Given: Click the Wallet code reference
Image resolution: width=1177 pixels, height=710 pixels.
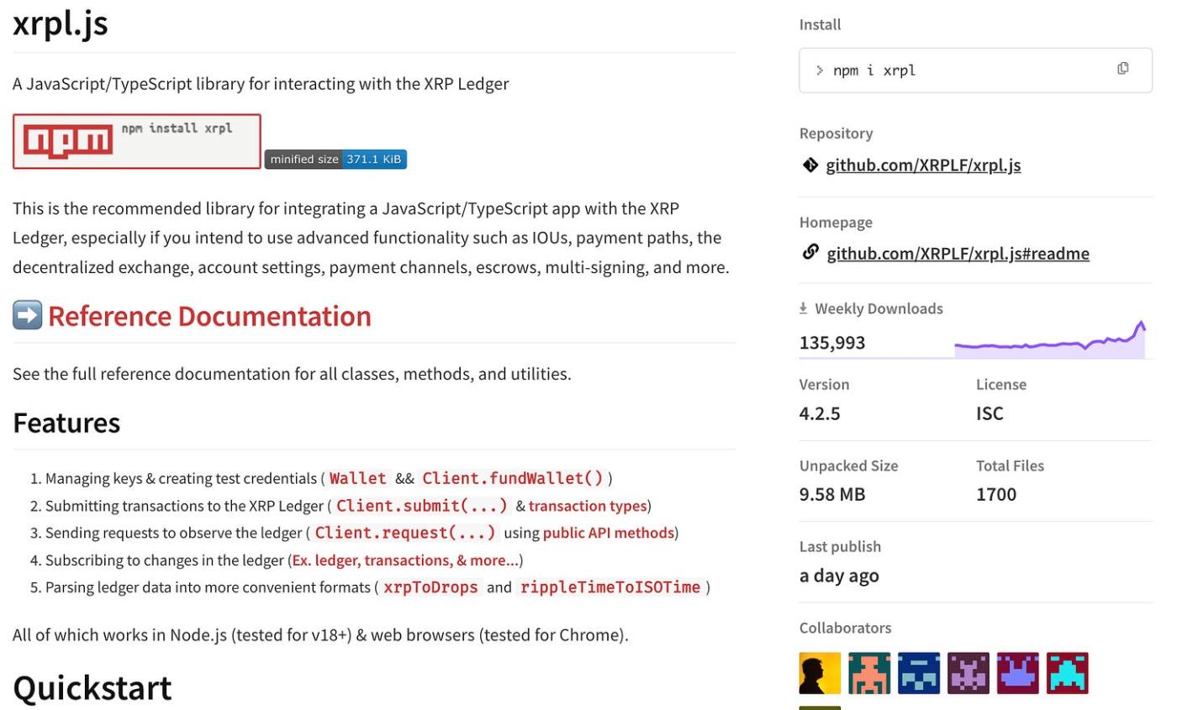Looking at the screenshot, I should pyautogui.click(x=358, y=478).
